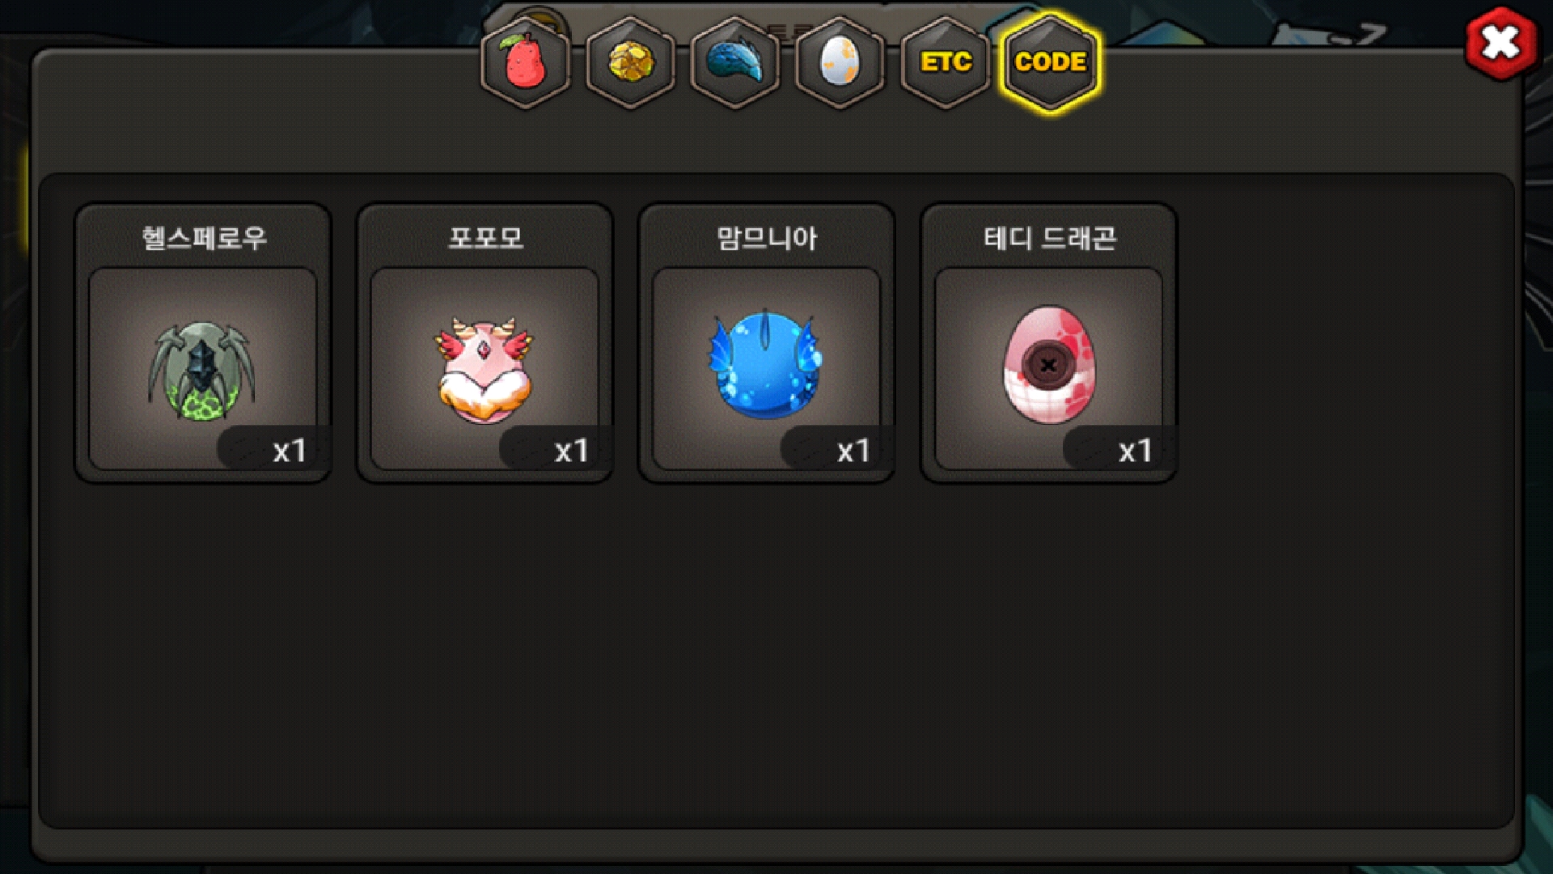The height and width of the screenshot is (874, 1553).
Task: Click empty inventory area below the eggs
Action: [776, 655]
